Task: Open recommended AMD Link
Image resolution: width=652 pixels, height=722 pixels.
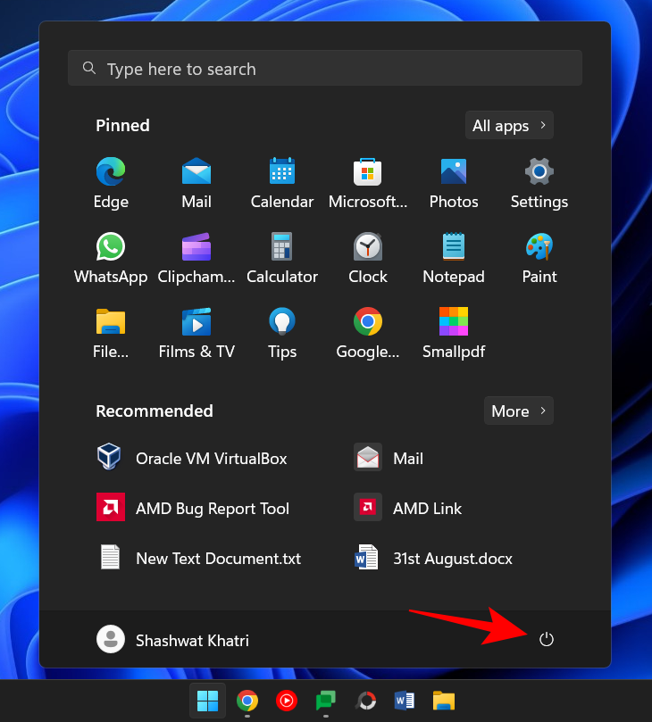Action: [408, 508]
